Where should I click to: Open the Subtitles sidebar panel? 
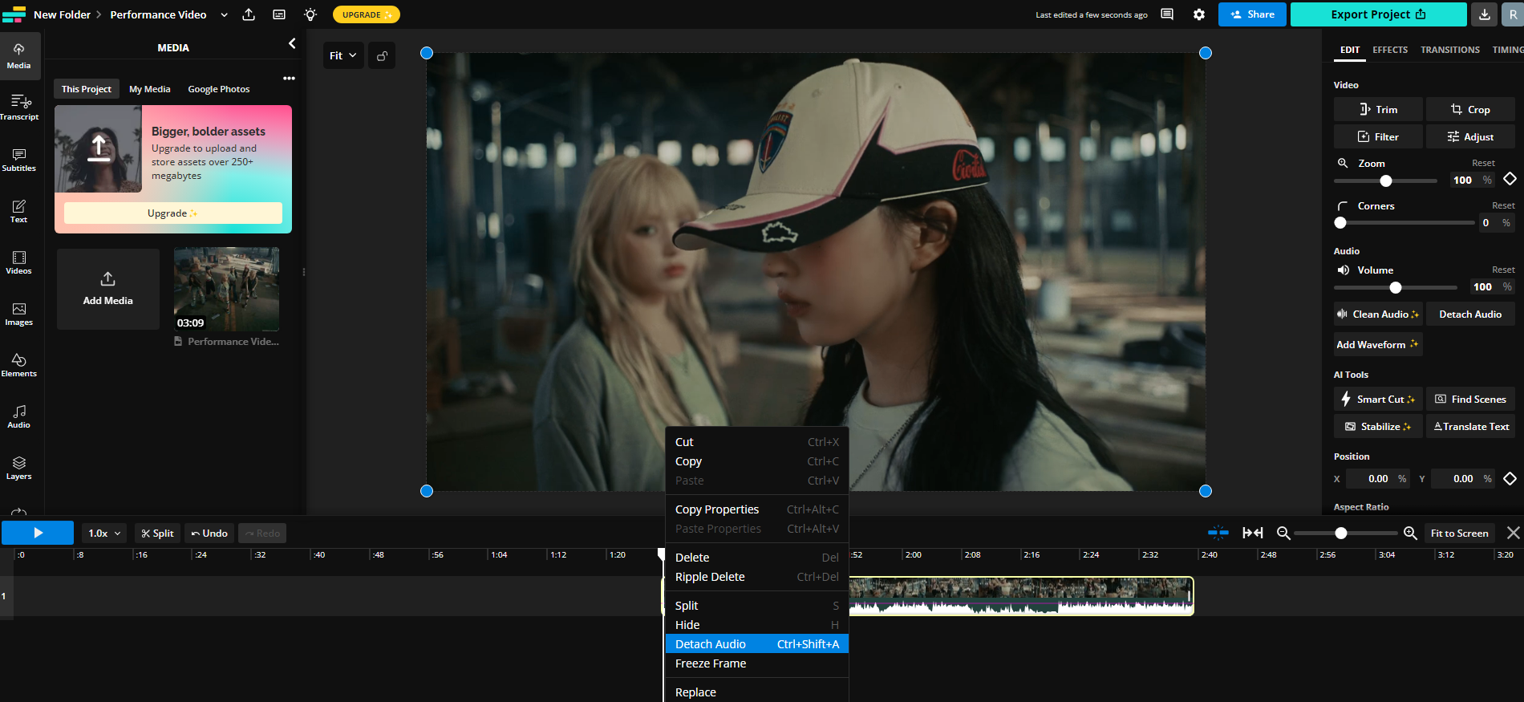(19, 160)
